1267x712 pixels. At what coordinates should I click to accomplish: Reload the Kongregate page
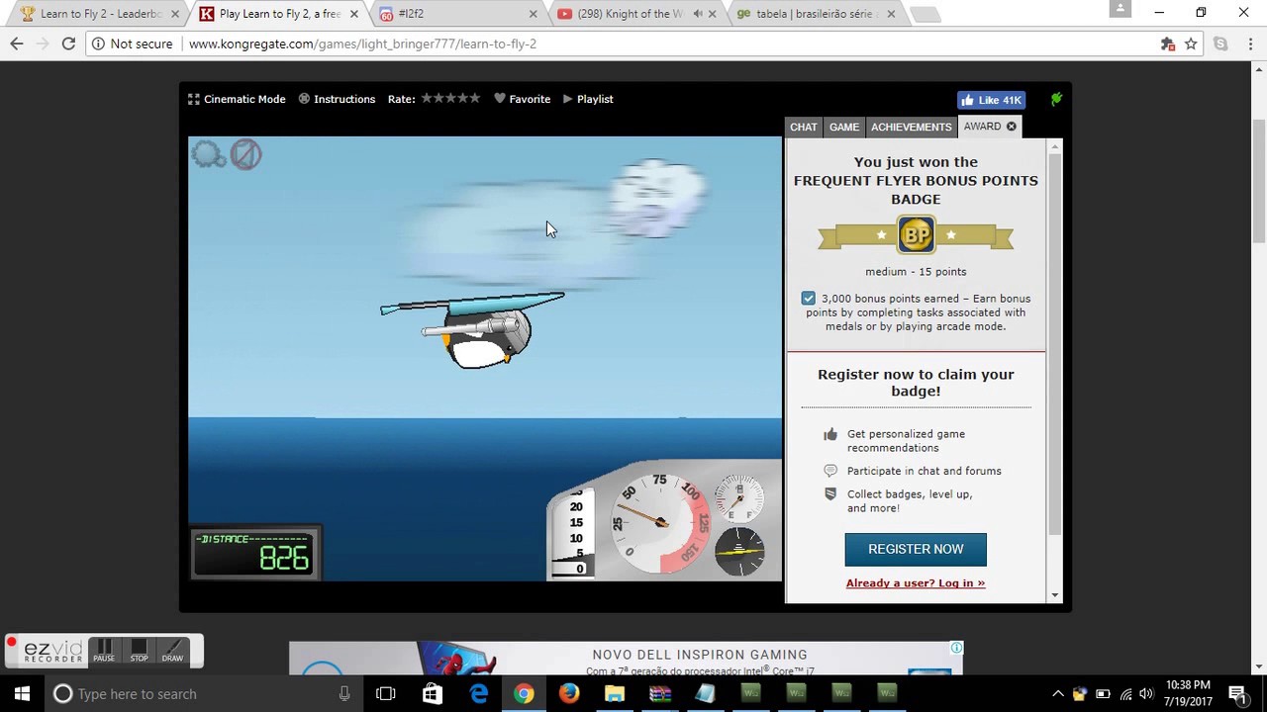[68, 44]
